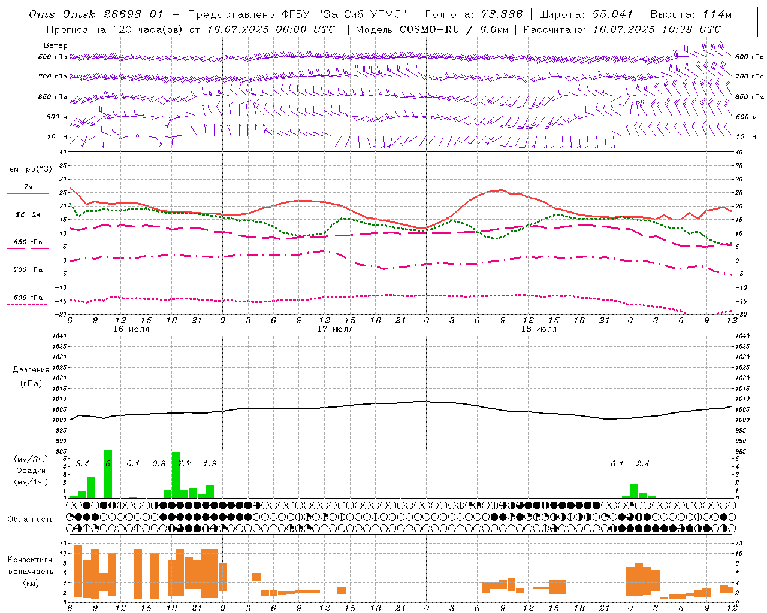
Task: Click the 3.4 precipitation total value
Action: tap(82, 464)
